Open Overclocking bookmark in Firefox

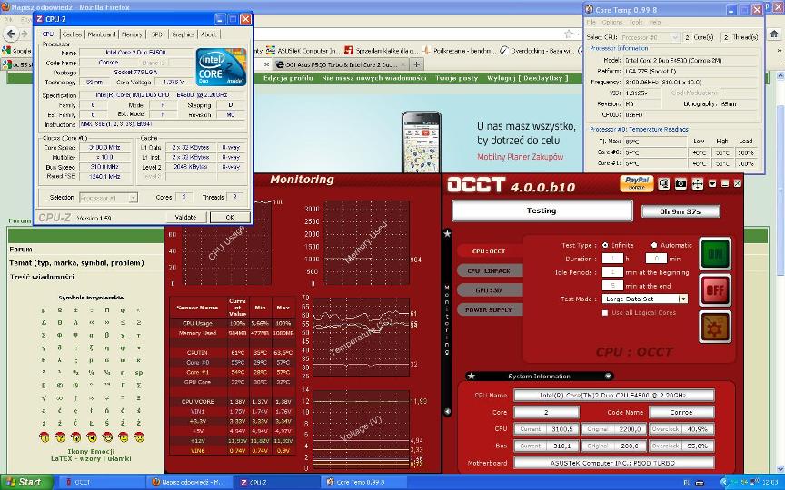(x=536, y=51)
